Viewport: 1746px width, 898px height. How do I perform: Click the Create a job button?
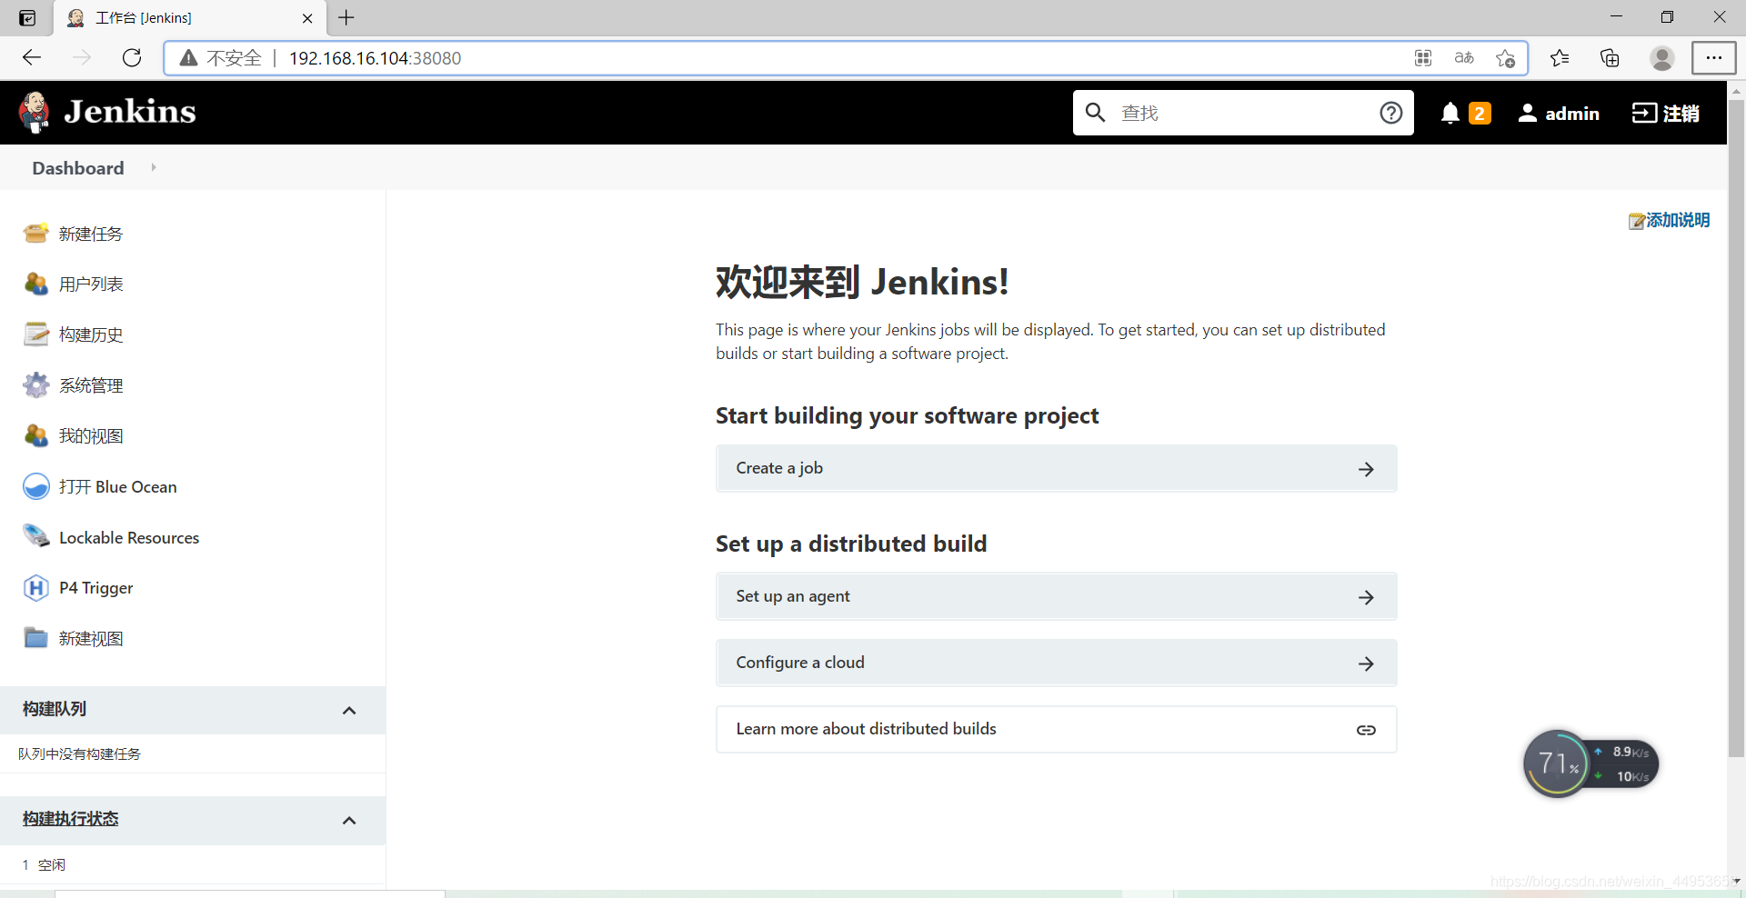(1056, 468)
